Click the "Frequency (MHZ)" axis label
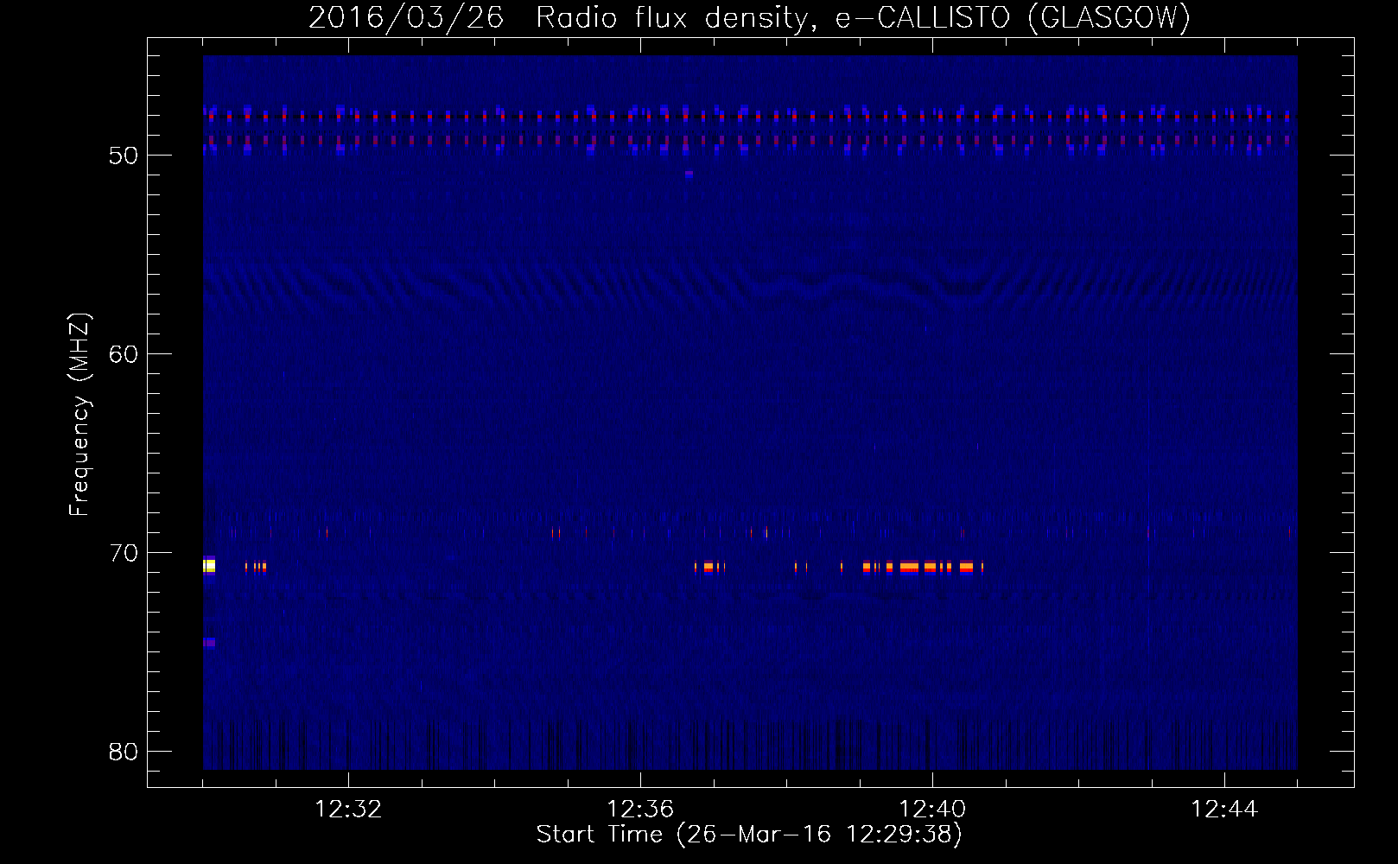This screenshot has width=1398, height=864. (79, 416)
